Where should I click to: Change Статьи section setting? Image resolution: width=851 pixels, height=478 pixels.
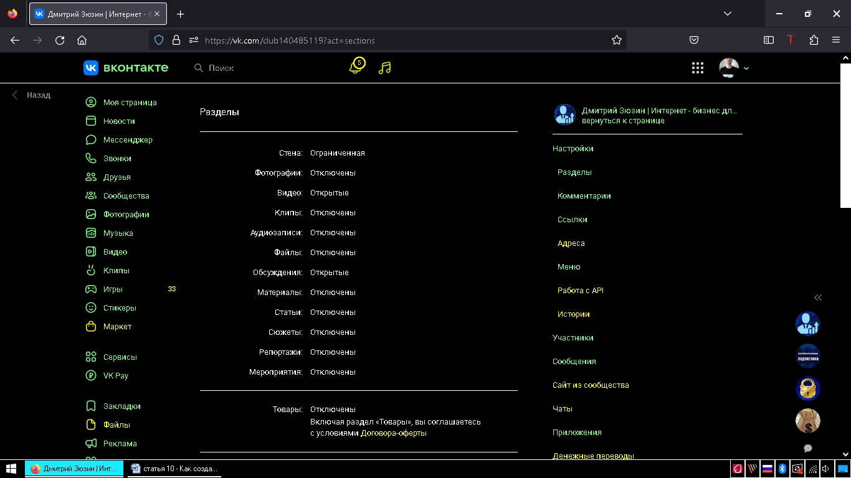click(x=333, y=312)
